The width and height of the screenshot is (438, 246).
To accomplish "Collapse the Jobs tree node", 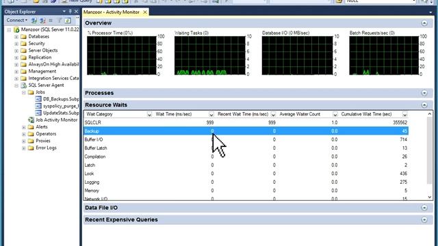I will coord(24,92).
